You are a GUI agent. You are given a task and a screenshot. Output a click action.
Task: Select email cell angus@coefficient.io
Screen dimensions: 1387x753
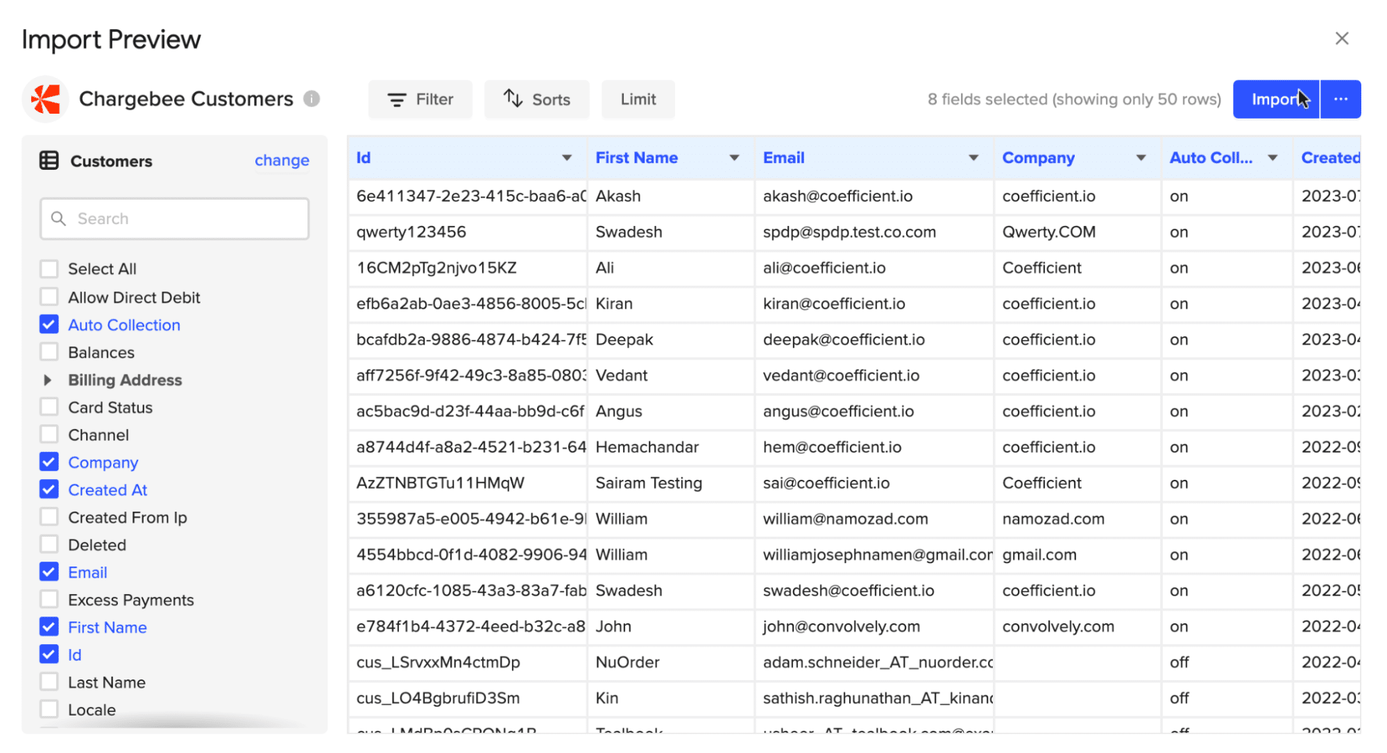[874, 412]
